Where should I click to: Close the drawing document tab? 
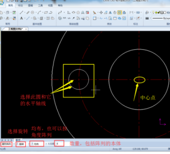pyautogui.click(x=26, y=29)
